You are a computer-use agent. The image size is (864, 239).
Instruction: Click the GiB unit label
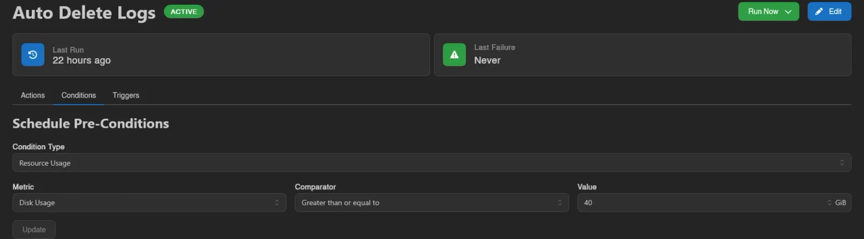(840, 203)
